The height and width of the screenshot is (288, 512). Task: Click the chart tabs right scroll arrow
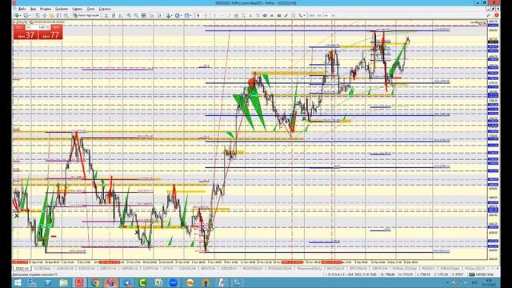pos(497,269)
